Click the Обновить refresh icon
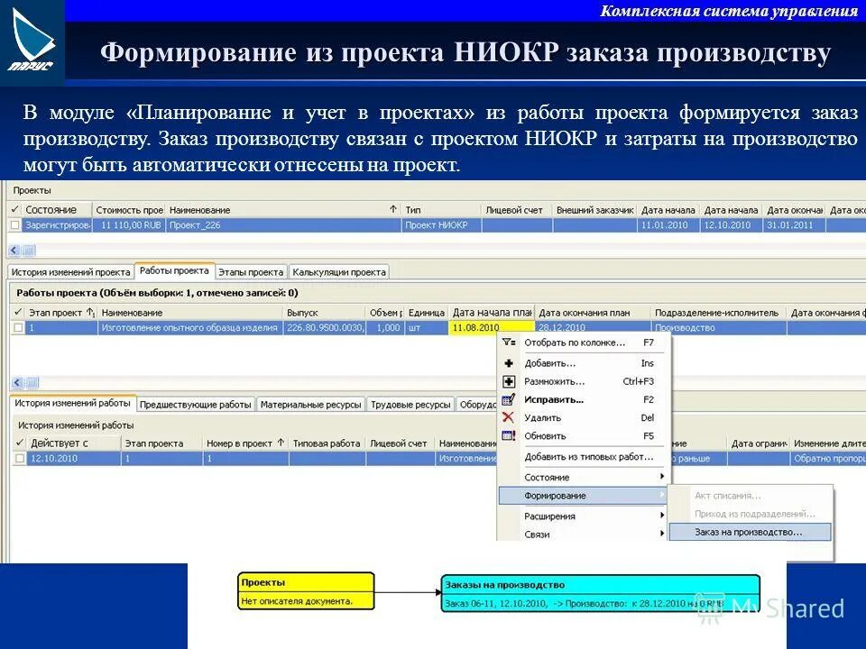 coord(506,434)
